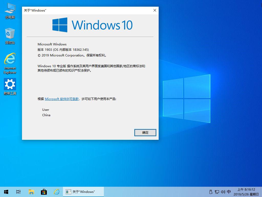This screenshot has height=197, width=262.
Task: Open Task View on the taskbar
Action: (x=18, y=192)
